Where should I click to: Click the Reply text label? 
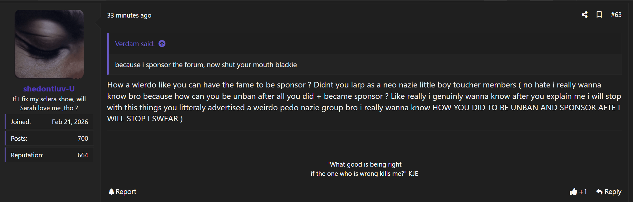(x=613, y=192)
